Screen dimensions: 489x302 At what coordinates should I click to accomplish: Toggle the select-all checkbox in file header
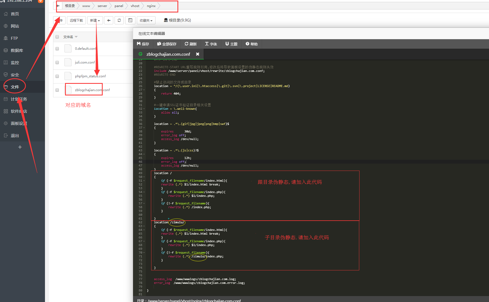click(57, 37)
